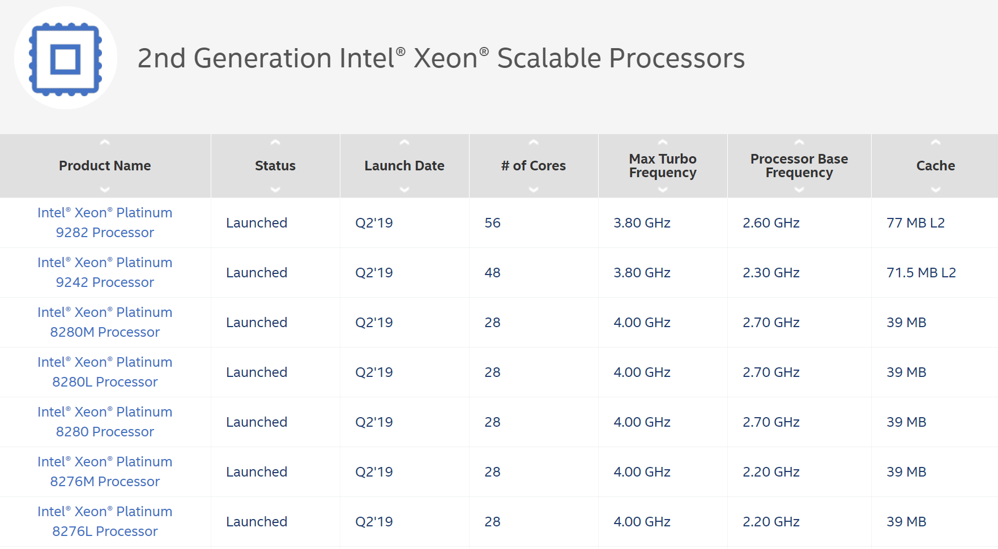This screenshot has height=549, width=998.
Task: Open Intel Xeon Platinum 9242 Processor link
Action: coord(105,272)
